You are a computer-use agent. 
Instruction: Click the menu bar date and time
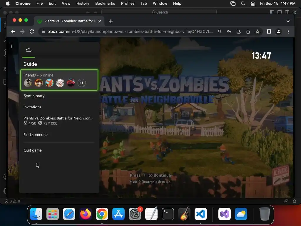coord(277,4)
